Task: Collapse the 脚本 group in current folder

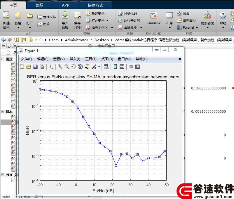Action: [x=3, y=112]
